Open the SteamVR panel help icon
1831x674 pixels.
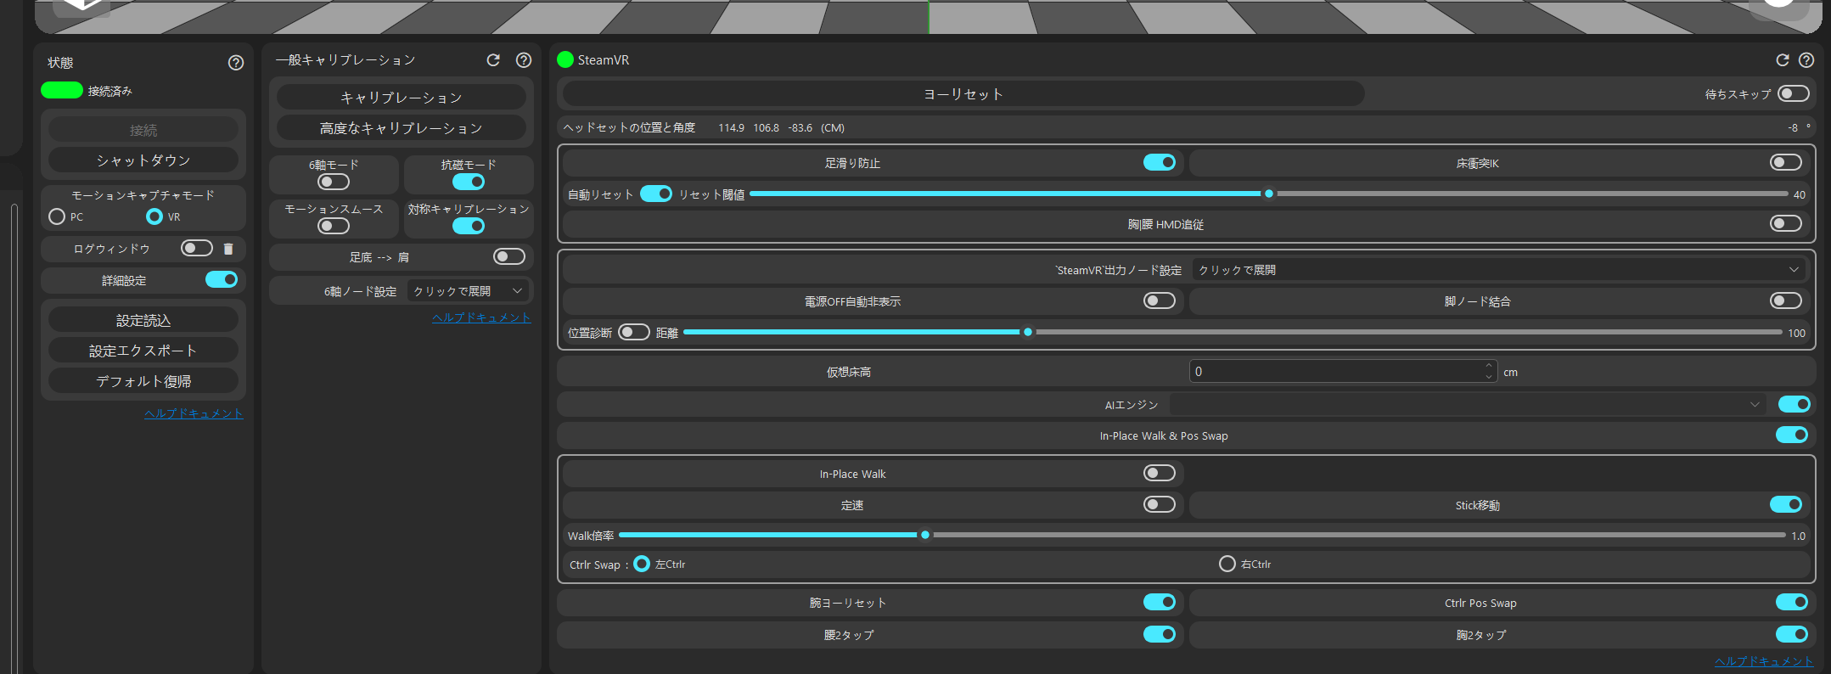(1806, 60)
